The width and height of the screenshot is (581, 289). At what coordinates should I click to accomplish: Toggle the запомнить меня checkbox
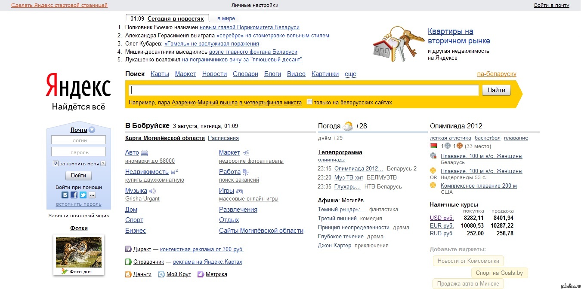[x=56, y=164]
